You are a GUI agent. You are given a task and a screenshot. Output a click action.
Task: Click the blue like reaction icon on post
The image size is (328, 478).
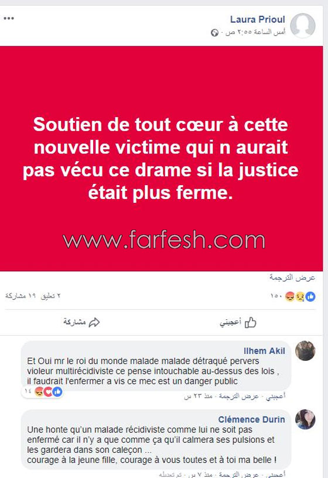point(310,296)
